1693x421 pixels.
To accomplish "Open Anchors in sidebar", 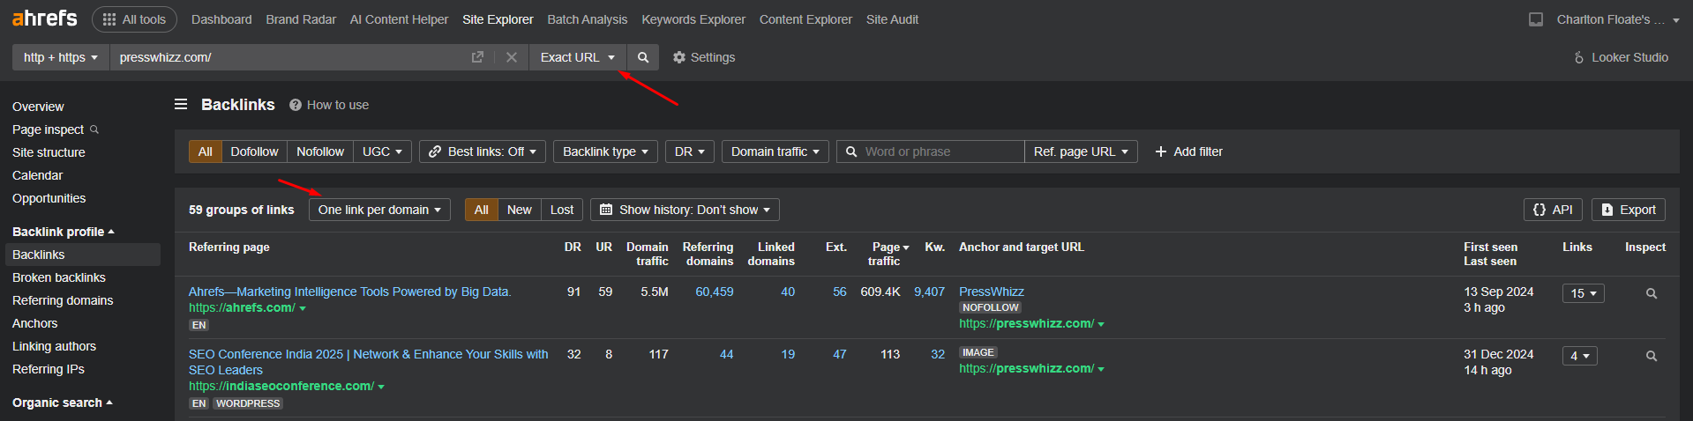I will point(34,323).
